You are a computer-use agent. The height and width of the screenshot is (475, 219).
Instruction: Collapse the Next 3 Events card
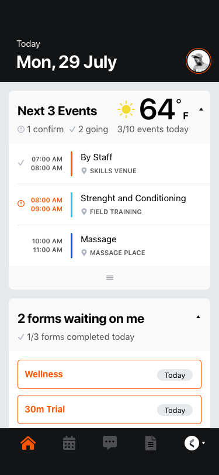(201, 109)
